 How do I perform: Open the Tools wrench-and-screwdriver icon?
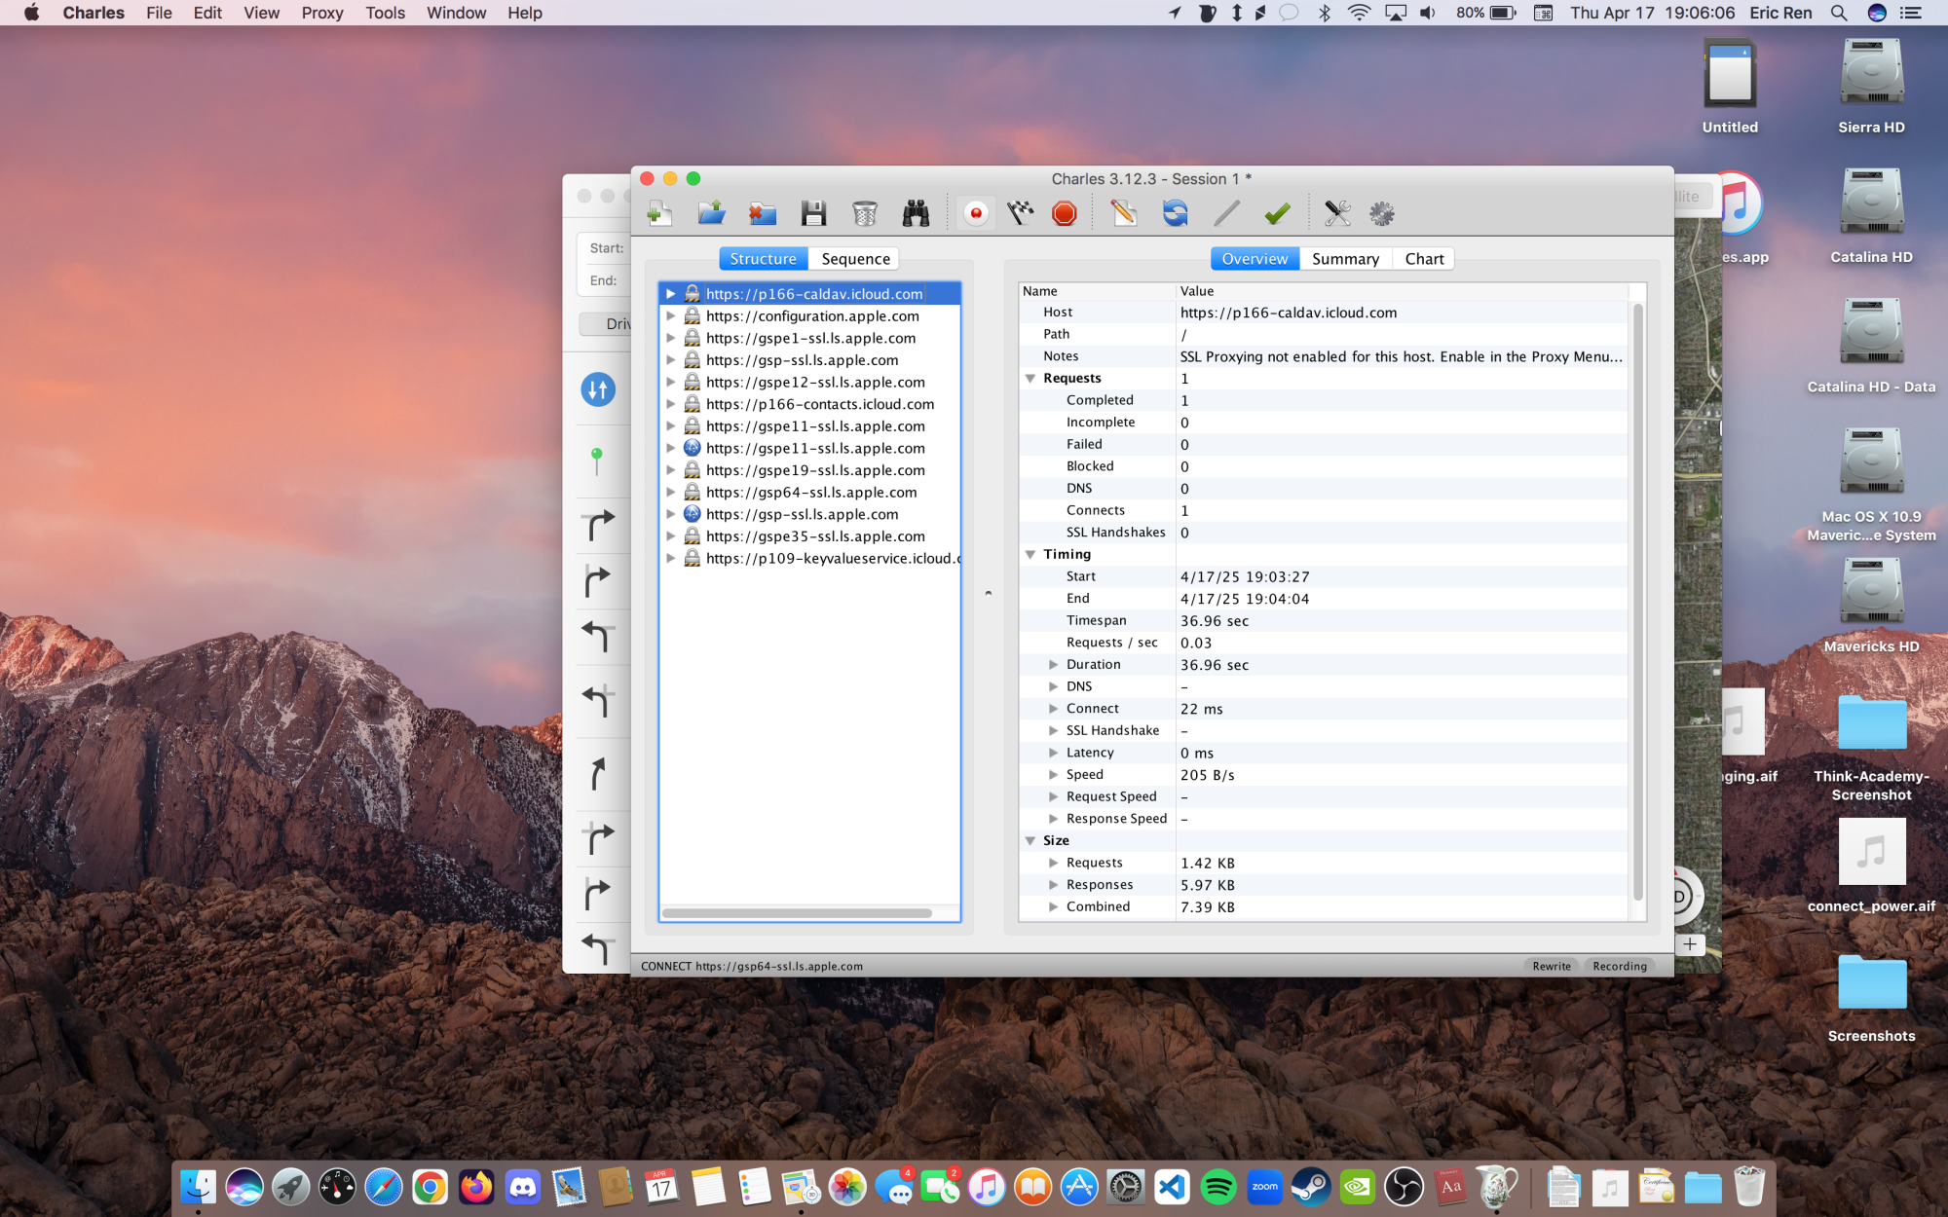1337,213
